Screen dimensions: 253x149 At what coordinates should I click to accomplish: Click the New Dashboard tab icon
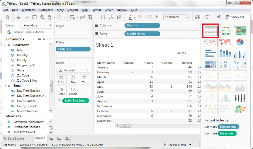coord(59,138)
